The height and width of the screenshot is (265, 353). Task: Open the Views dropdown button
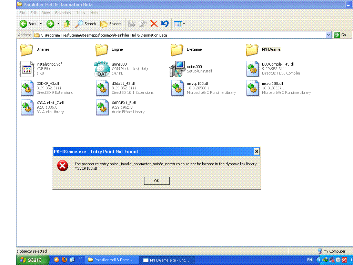click(179, 24)
